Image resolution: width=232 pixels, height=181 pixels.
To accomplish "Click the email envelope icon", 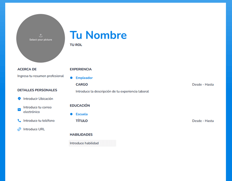I will tap(19, 109).
